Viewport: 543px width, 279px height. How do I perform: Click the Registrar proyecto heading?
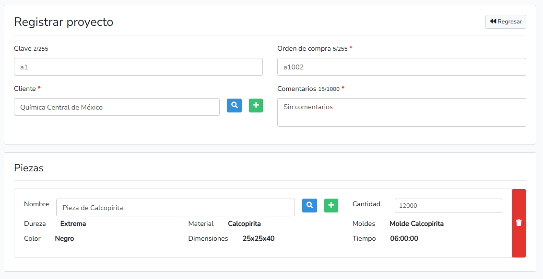[x=64, y=22]
